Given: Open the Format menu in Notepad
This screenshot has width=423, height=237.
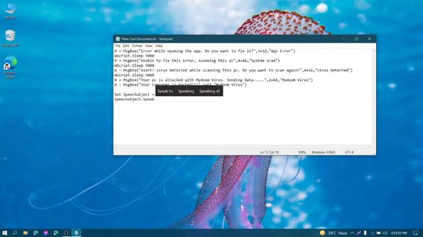Looking at the screenshot, I should point(137,46).
